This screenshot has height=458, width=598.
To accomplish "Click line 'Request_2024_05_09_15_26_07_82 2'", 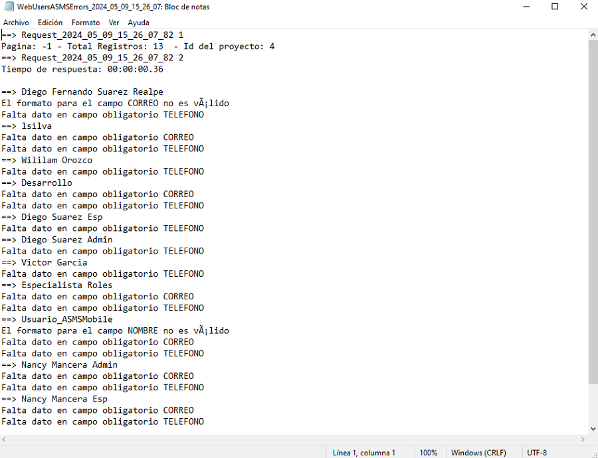I will pyautogui.click(x=92, y=58).
